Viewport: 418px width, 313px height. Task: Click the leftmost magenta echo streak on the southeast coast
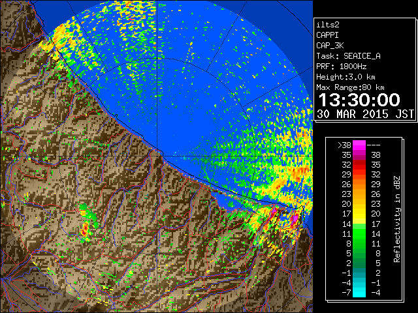point(273,213)
